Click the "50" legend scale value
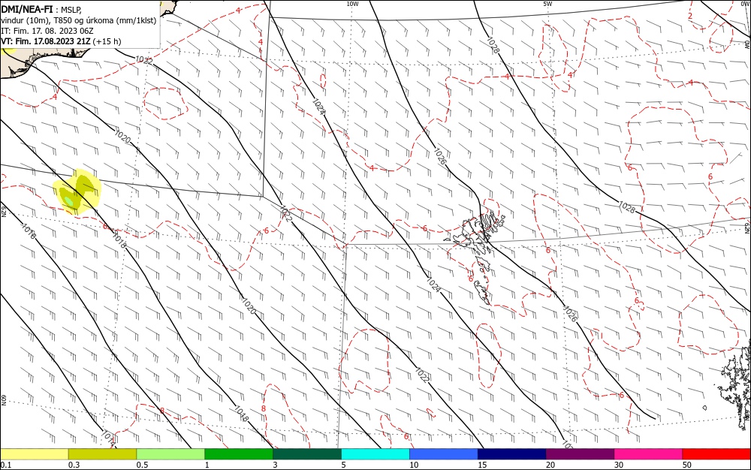Image resolution: width=751 pixels, height=470 pixels. (x=687, y=465)
